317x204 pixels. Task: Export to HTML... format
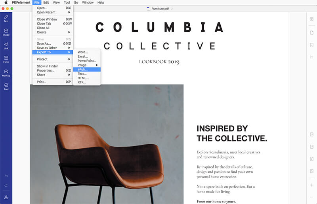click(x=87, y=78)
